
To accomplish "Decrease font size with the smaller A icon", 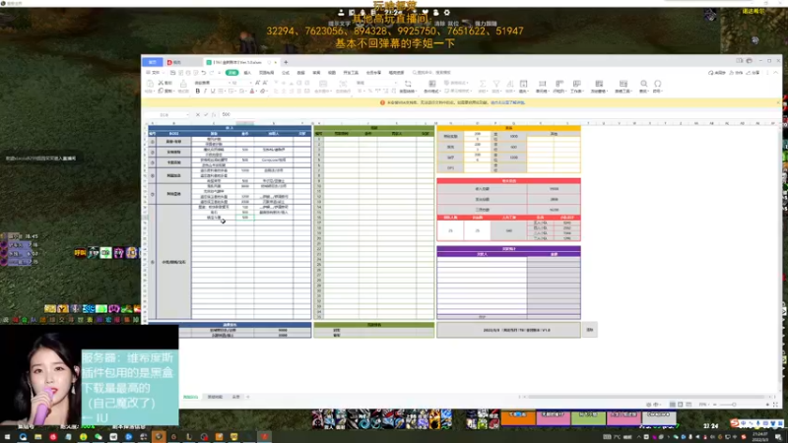I will [265, 83].
